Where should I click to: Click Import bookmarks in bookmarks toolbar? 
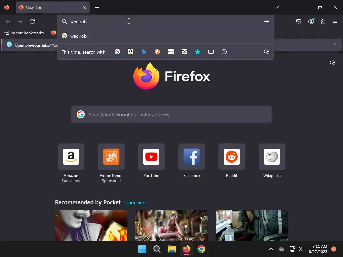[26, 33]
